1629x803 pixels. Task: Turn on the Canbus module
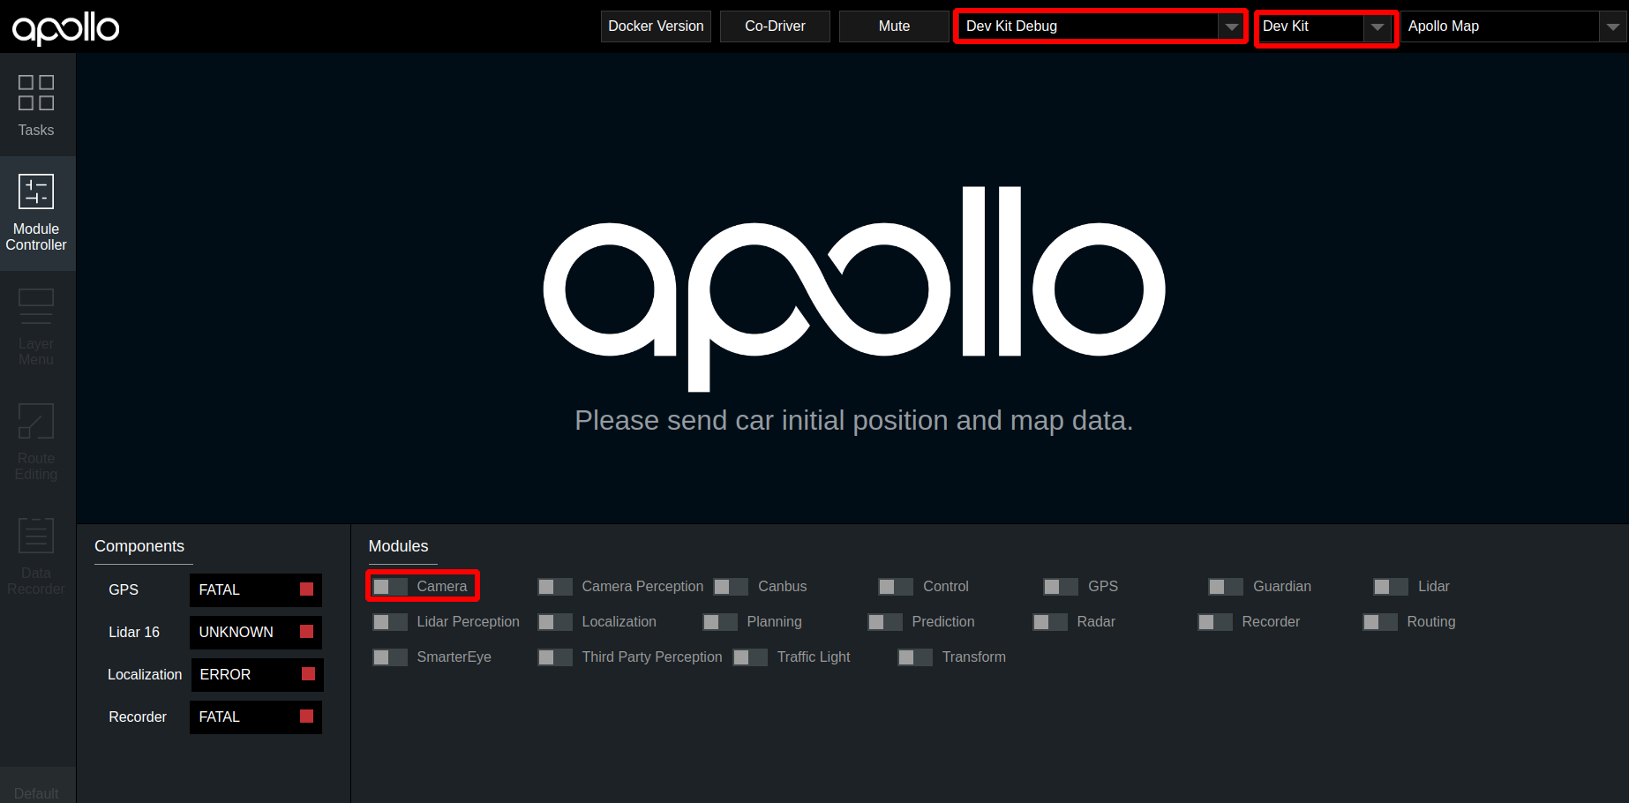(731, 587)
